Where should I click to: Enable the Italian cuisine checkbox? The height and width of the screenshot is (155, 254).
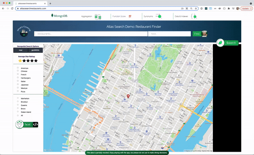(18, 81)
